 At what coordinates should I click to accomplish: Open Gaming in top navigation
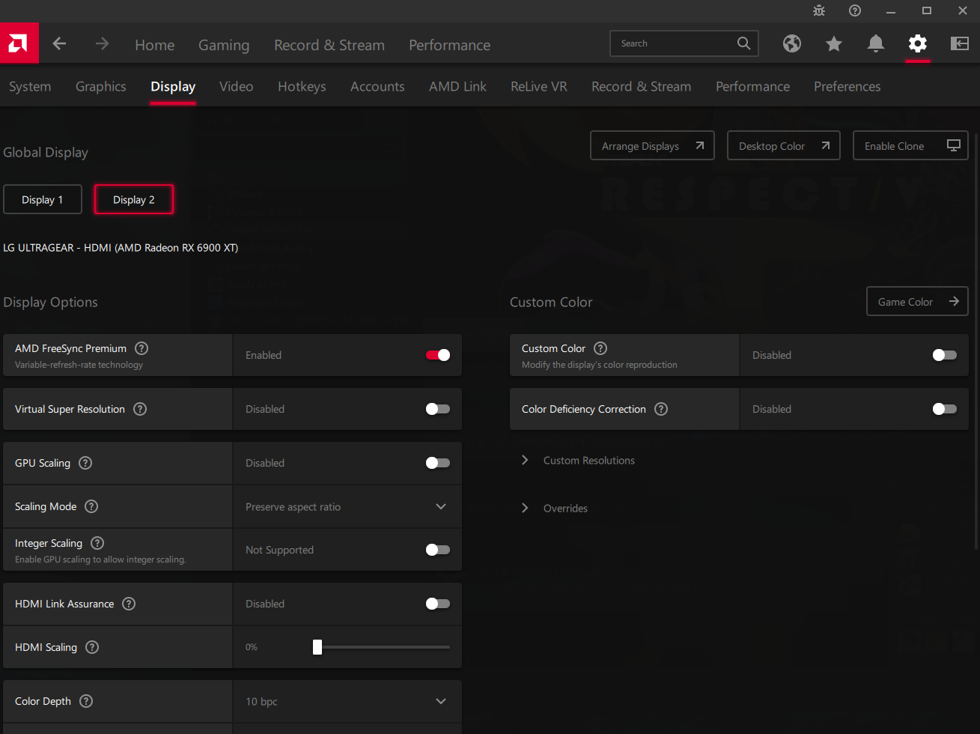coord(224,45)
